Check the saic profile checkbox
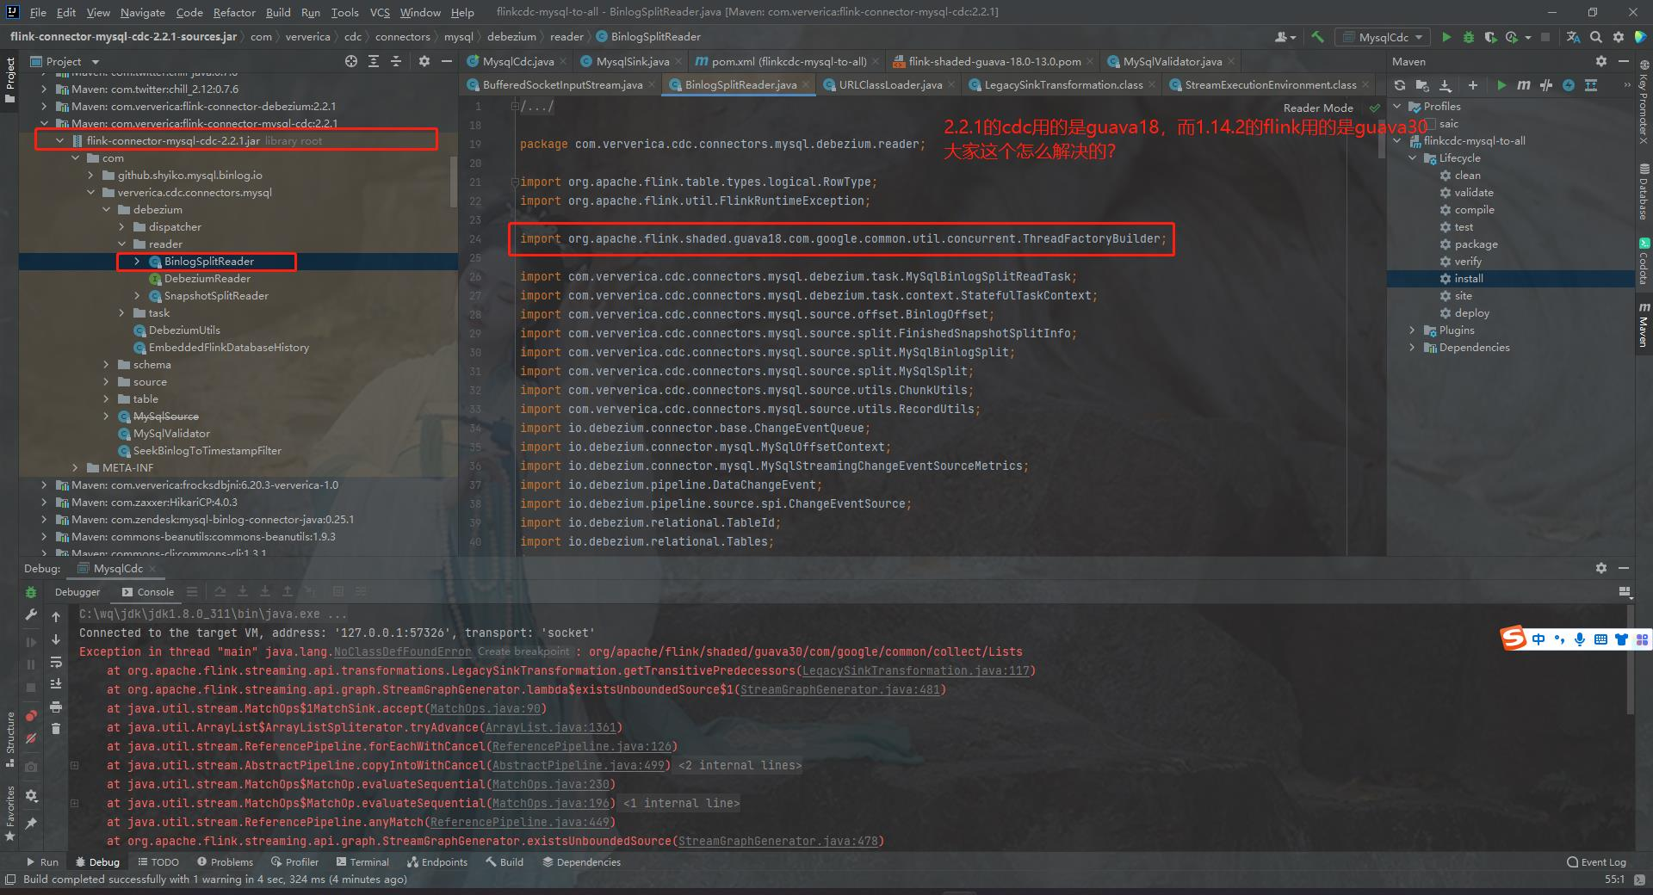Screen dimensions: 1653x895 1430,124
